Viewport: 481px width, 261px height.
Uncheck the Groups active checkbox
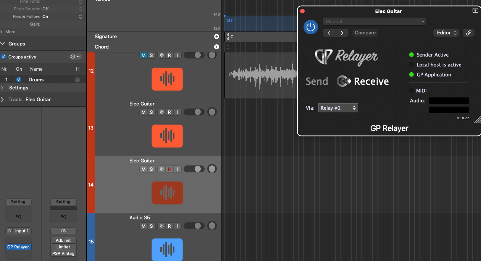(x=4, y=57)
